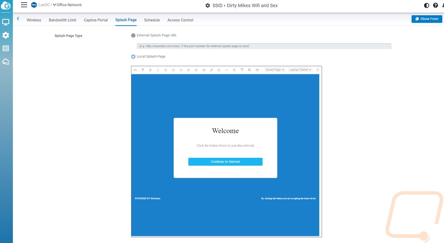Apply italic in the splash editor
Screen dimensions: 444x243
click(158, 70)
